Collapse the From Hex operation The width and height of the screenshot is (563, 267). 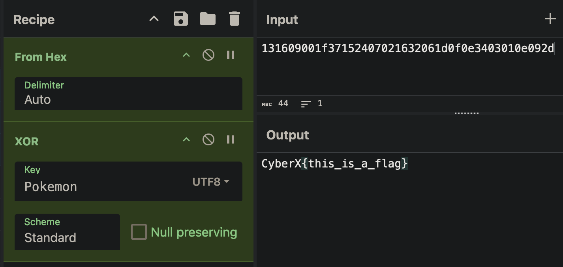click(186, 55)
